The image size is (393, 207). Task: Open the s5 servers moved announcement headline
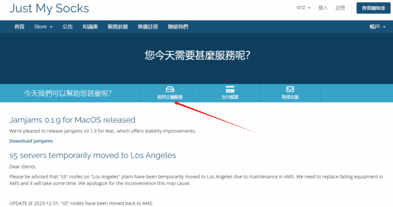93,155
